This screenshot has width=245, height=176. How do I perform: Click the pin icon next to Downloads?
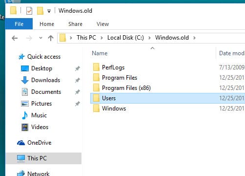tap(78, 80)
